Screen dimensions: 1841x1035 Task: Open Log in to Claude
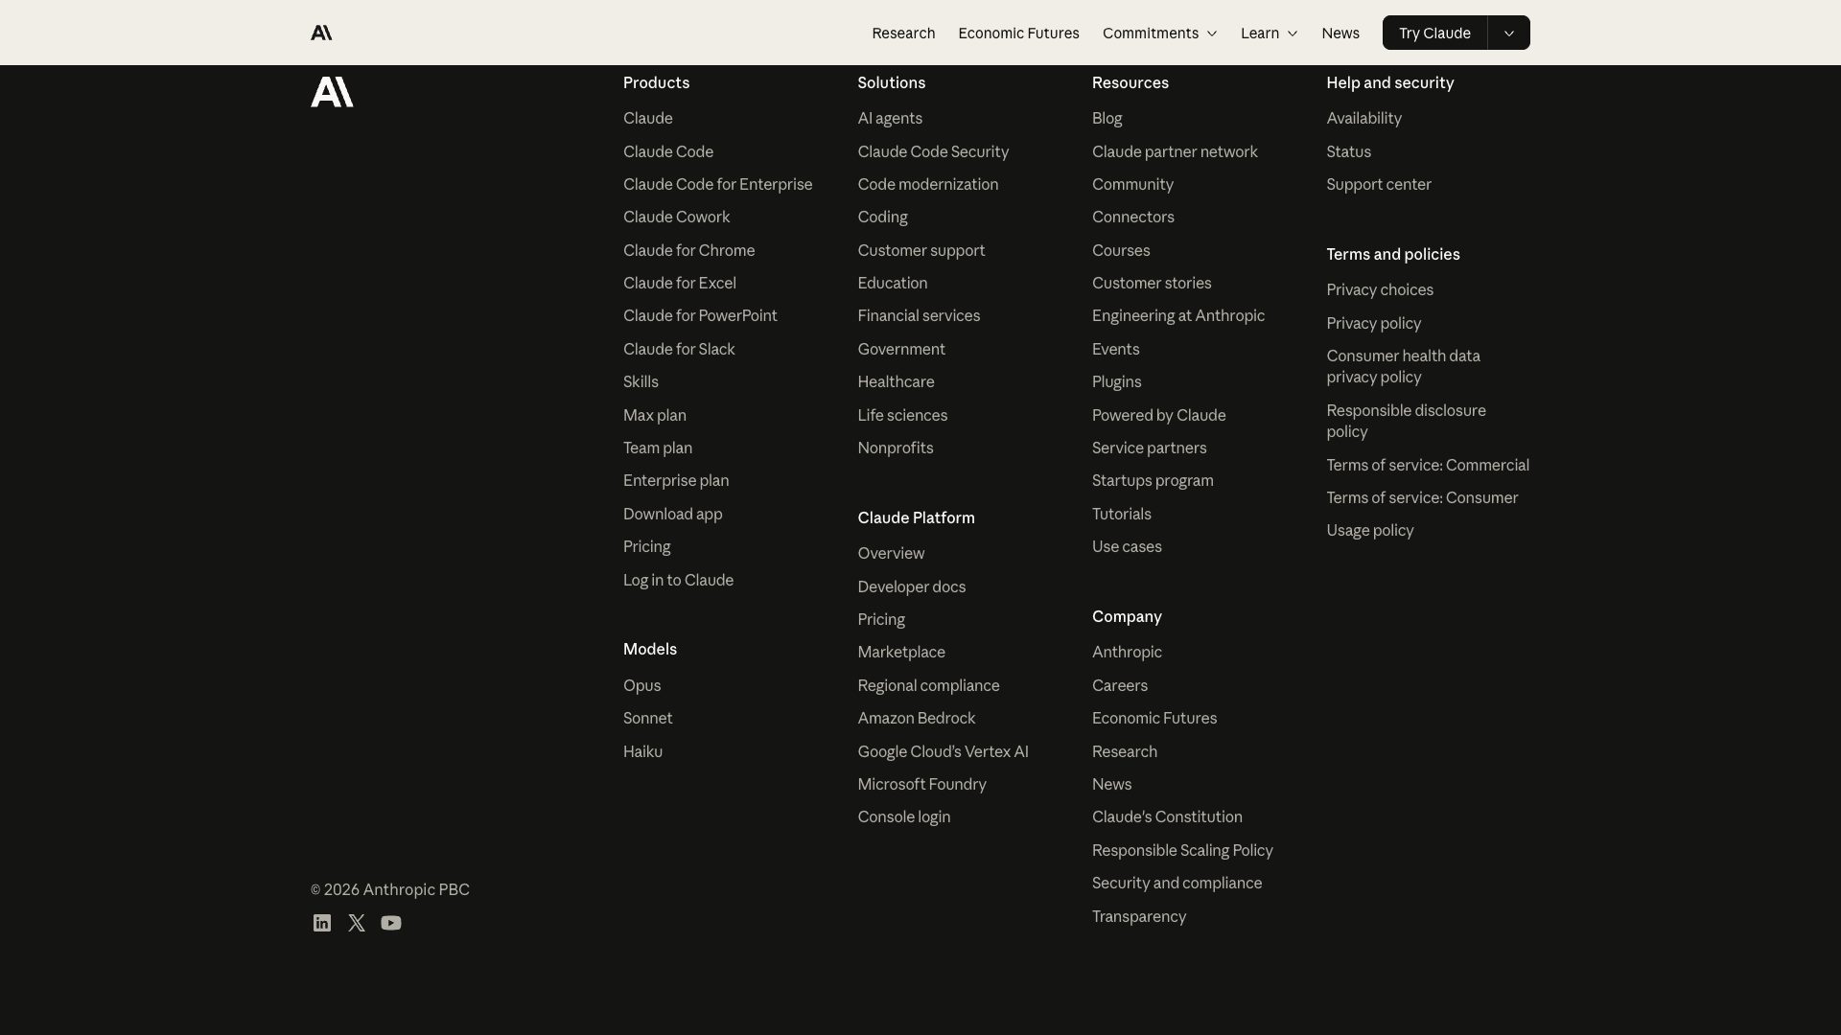(x=678, y=580)
